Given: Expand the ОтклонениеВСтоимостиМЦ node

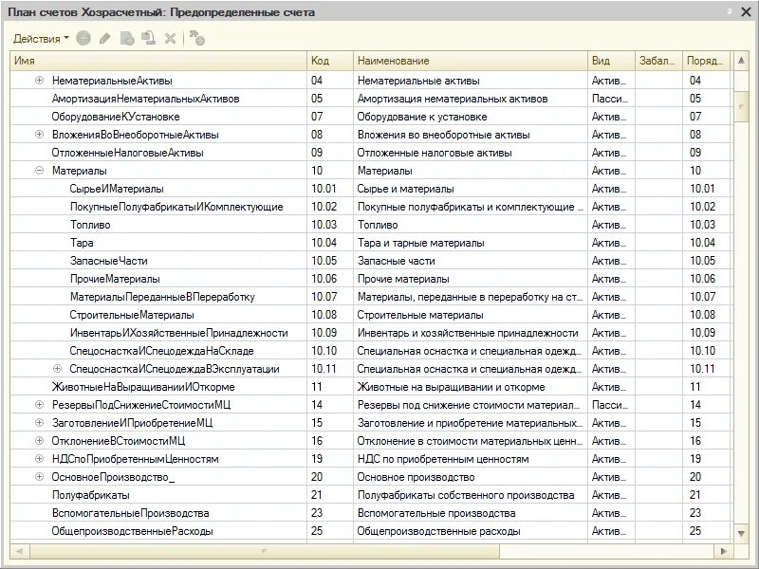Looking at the screenshot, I should pos(40,440).
